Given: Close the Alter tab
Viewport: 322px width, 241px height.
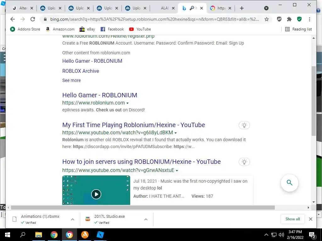Looking at the screenshot, I should click(32, 8).
